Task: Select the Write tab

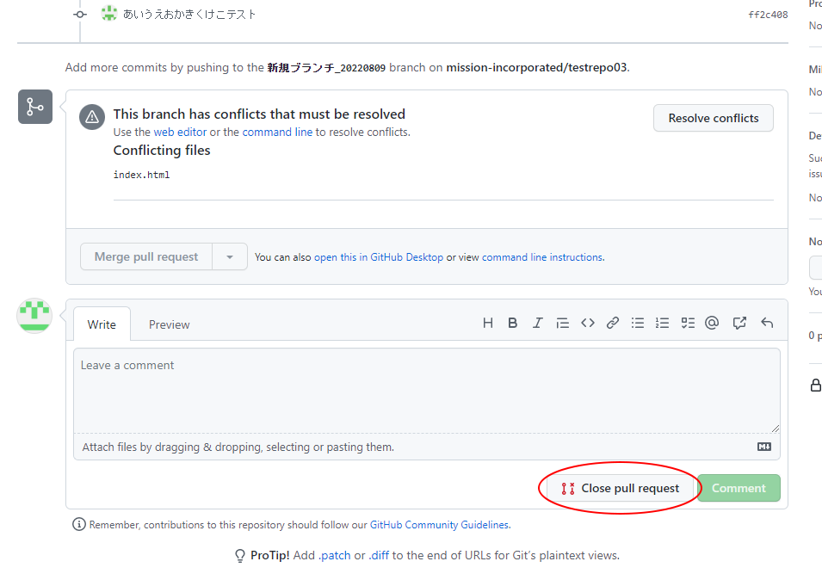Action: 102,324
